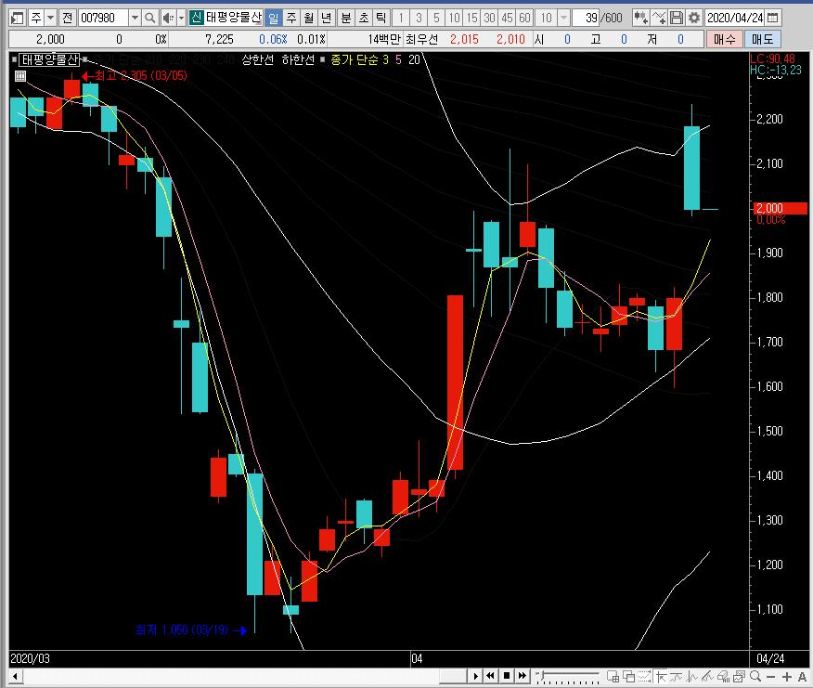Toggle the 전 button beside stock code
Viewport: 813px width, 688px height.
(68, 19)
